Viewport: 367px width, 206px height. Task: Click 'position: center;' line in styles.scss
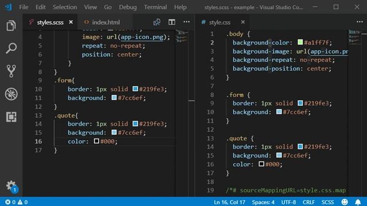[112, 54]
